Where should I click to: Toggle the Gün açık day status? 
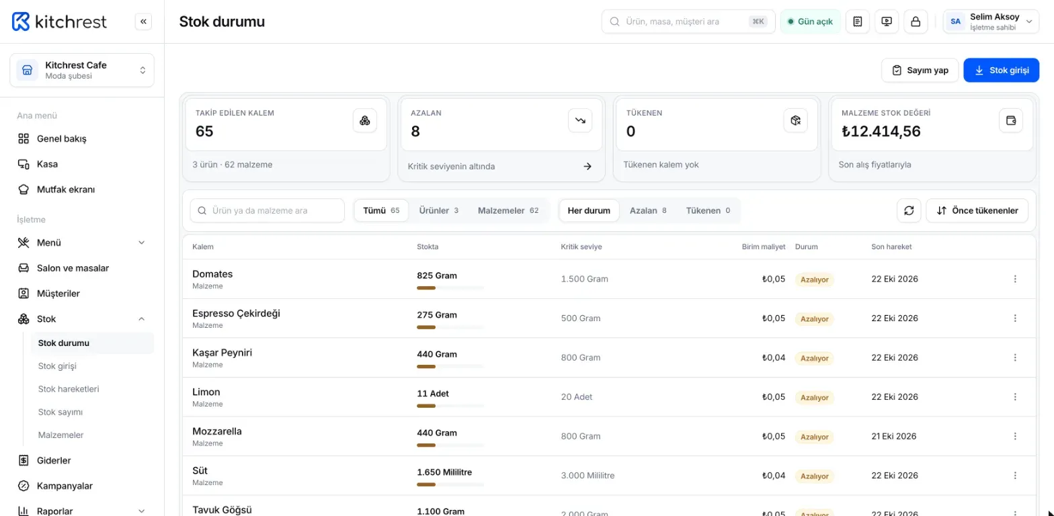[x=810, y=21]
